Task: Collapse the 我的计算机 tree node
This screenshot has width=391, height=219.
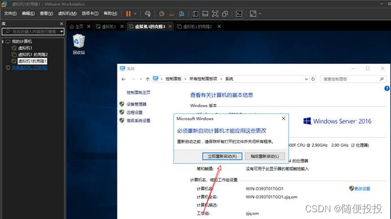Action: coord(3,42)
